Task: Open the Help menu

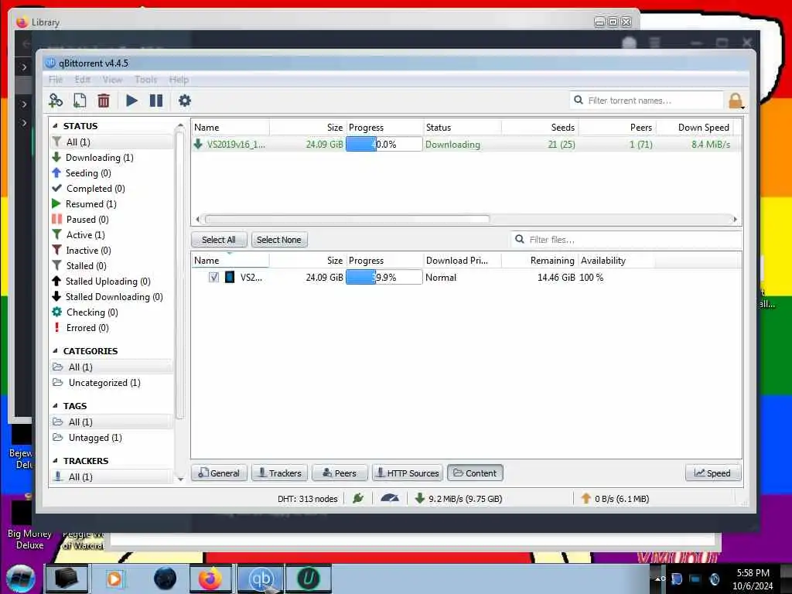Action: click(x=179, y=80)
